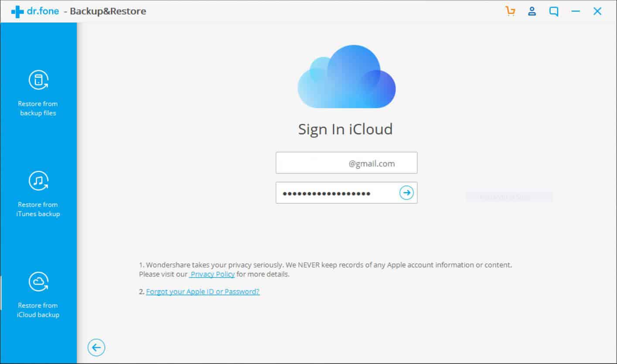The height and width of the screenshot is (364, 617).
Task: Click the feedback chat bubble icon
Action: 554,12
